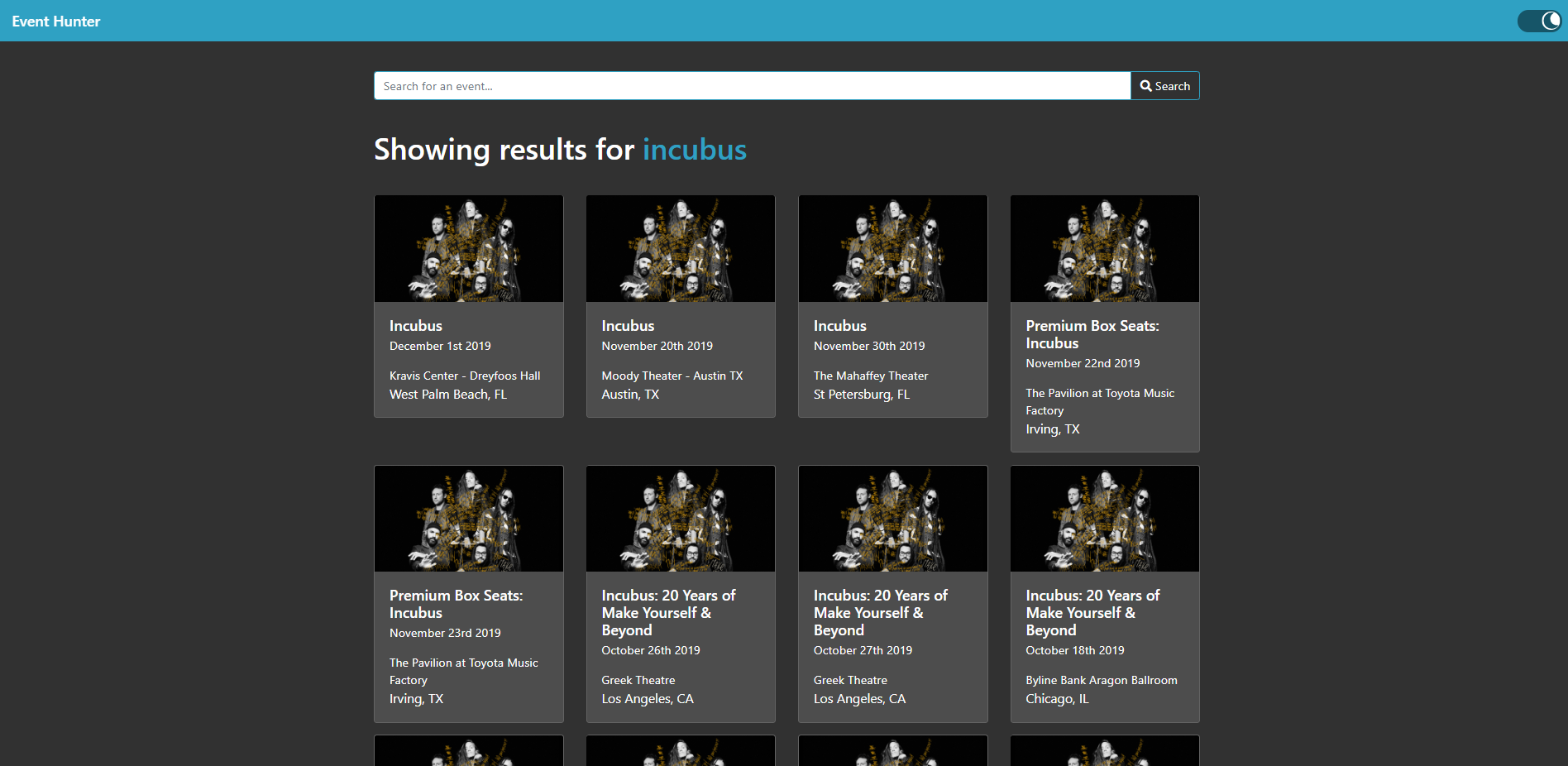Open the October 18th 2019 event thumbnail

(1105, 519)
